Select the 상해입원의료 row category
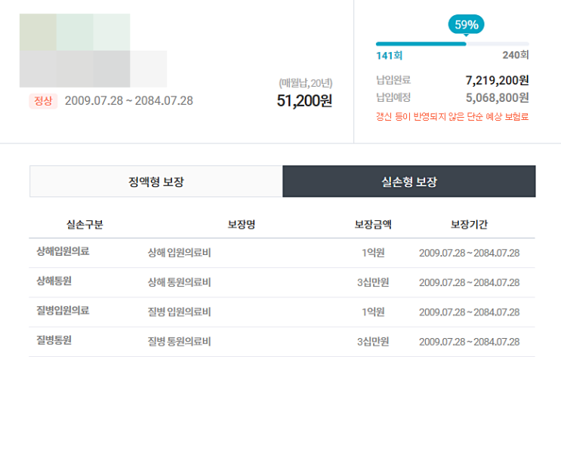This screenshot has width=561, height=458. [63, 251]
